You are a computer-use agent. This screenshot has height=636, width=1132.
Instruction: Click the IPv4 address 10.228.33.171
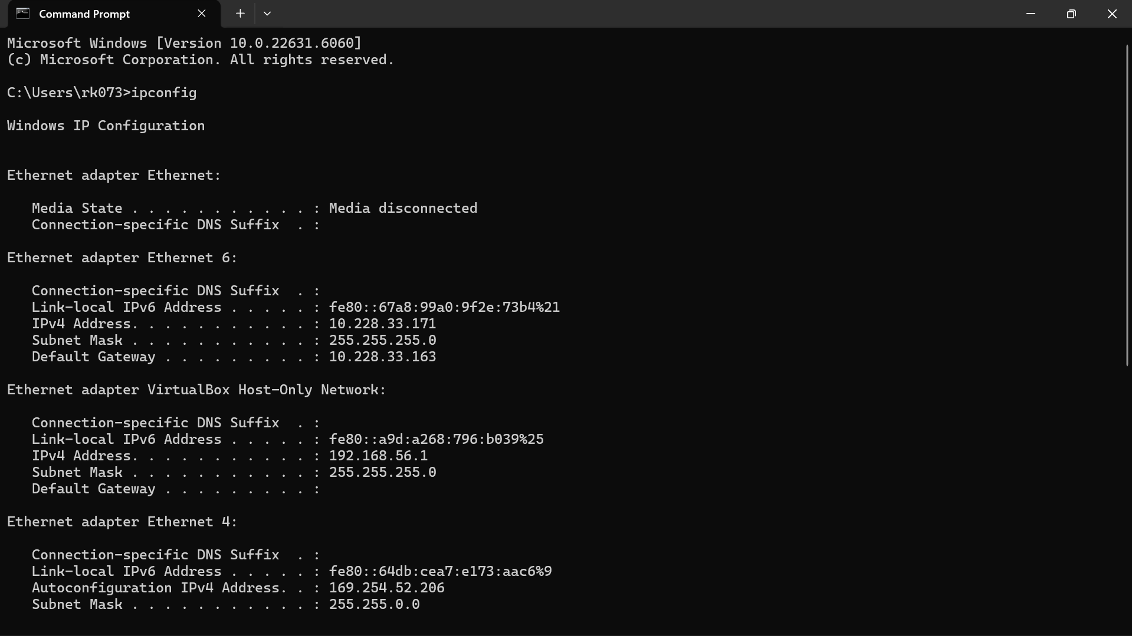[382, 324]
